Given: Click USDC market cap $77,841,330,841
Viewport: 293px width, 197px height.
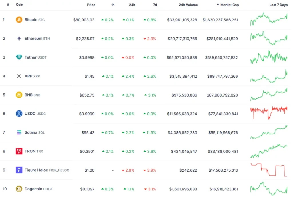Looking at the screenshot, I should click(x=223, y=114).
